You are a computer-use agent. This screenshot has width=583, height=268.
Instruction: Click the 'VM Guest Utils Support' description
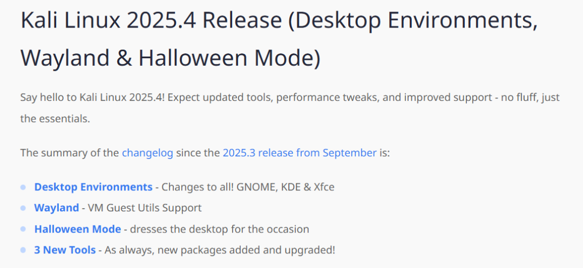pyautogui.click(x=145, y=208)
